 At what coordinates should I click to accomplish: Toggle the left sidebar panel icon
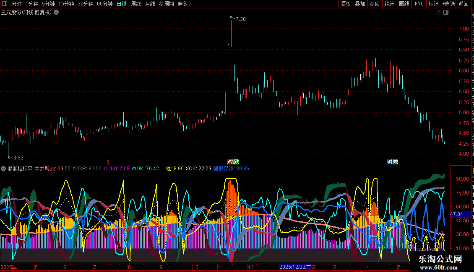[x=5, y=4]
